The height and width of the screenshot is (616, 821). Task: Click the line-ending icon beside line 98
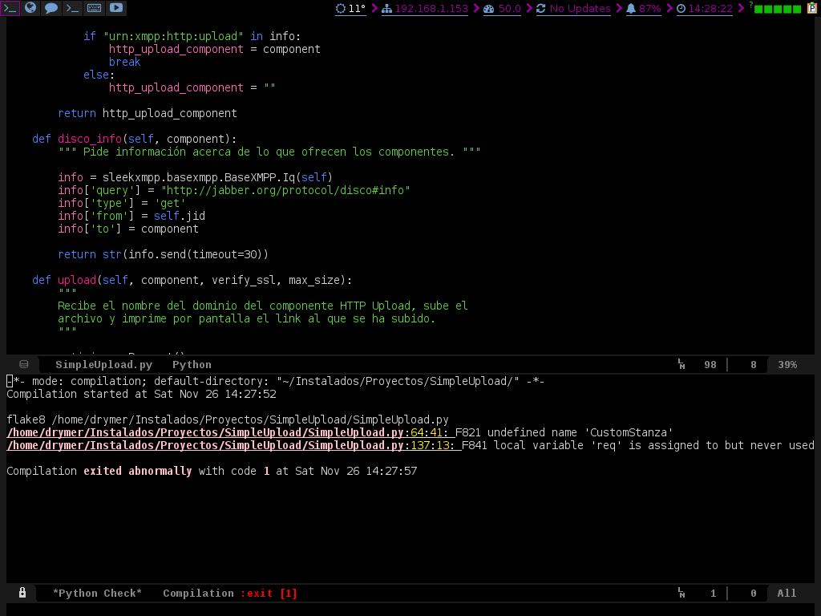tap(681, 364)
